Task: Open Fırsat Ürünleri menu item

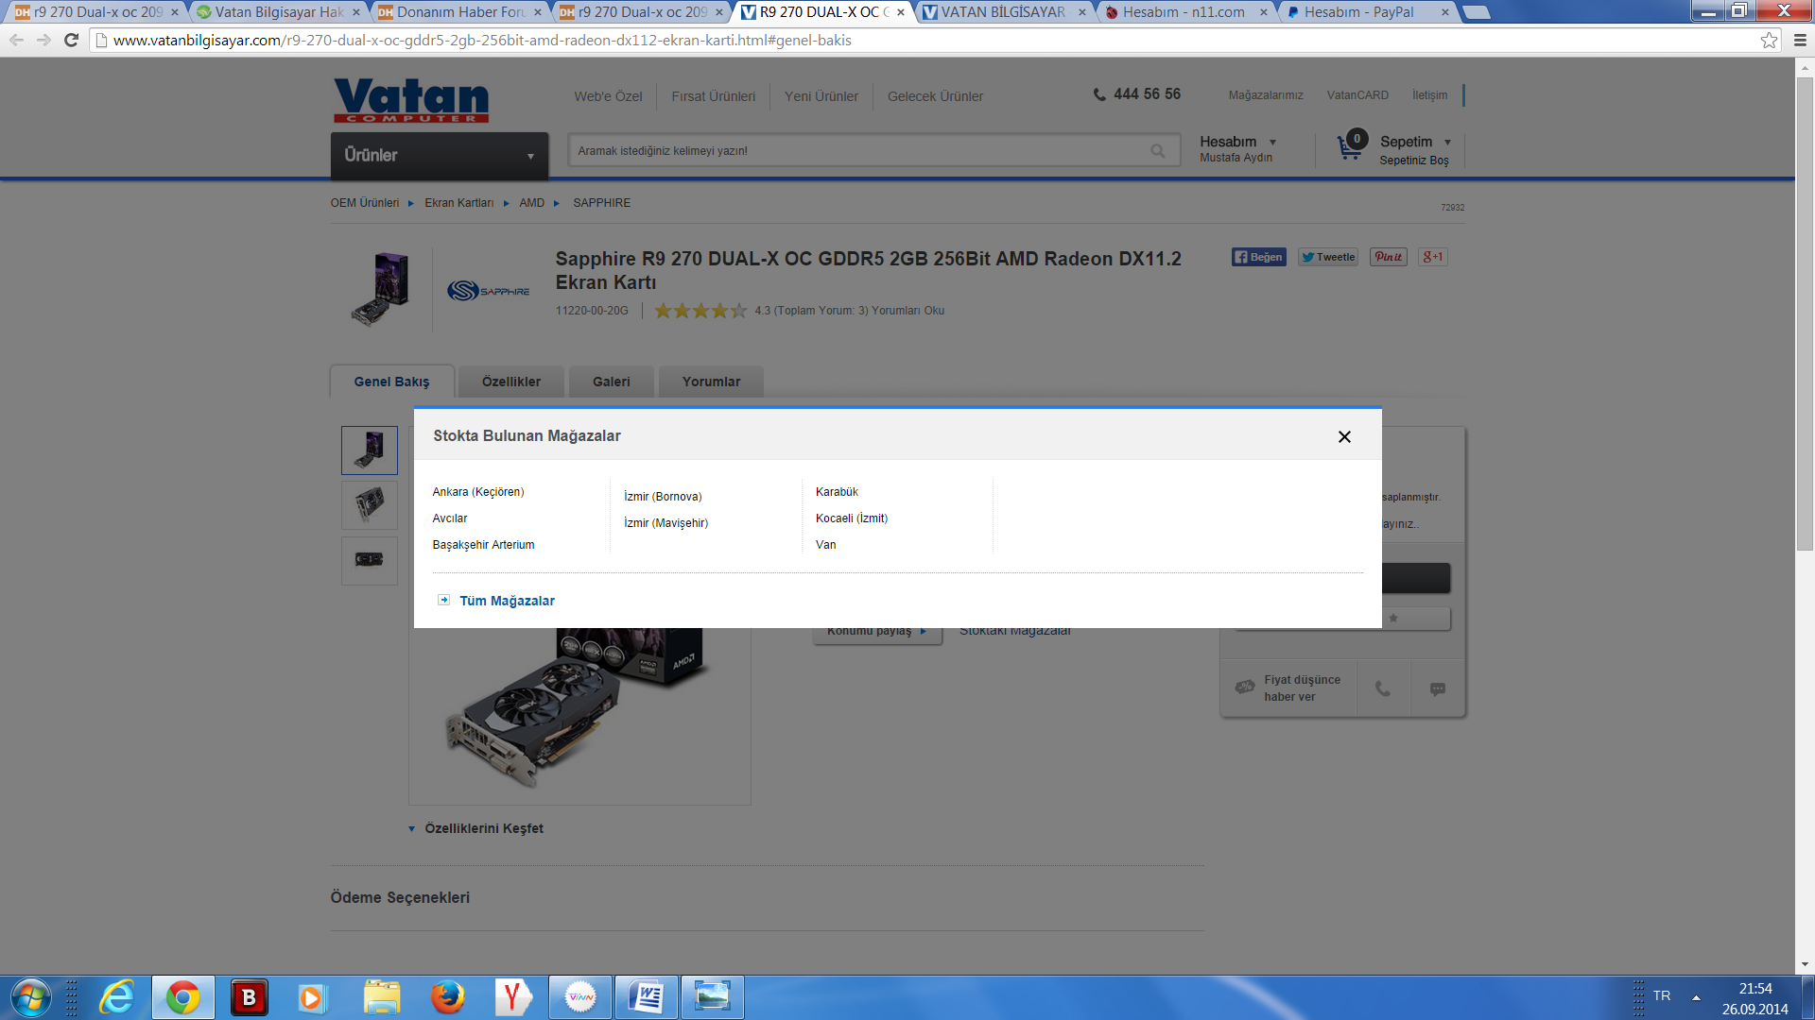Action: point(713,96)
